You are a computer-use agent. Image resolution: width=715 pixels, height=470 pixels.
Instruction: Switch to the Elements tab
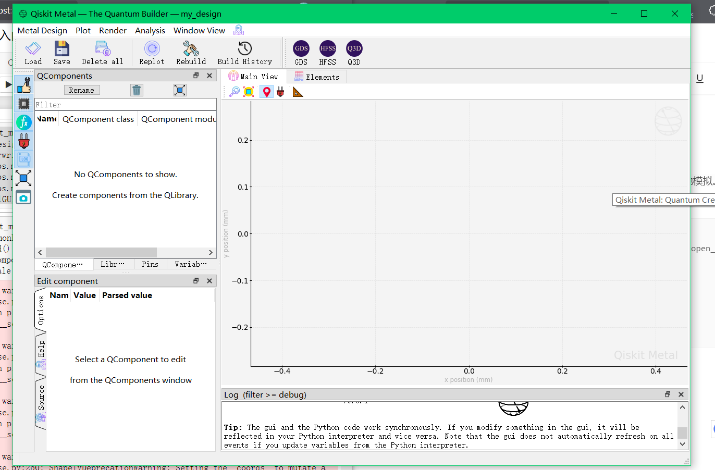click(x=316, y=77)
